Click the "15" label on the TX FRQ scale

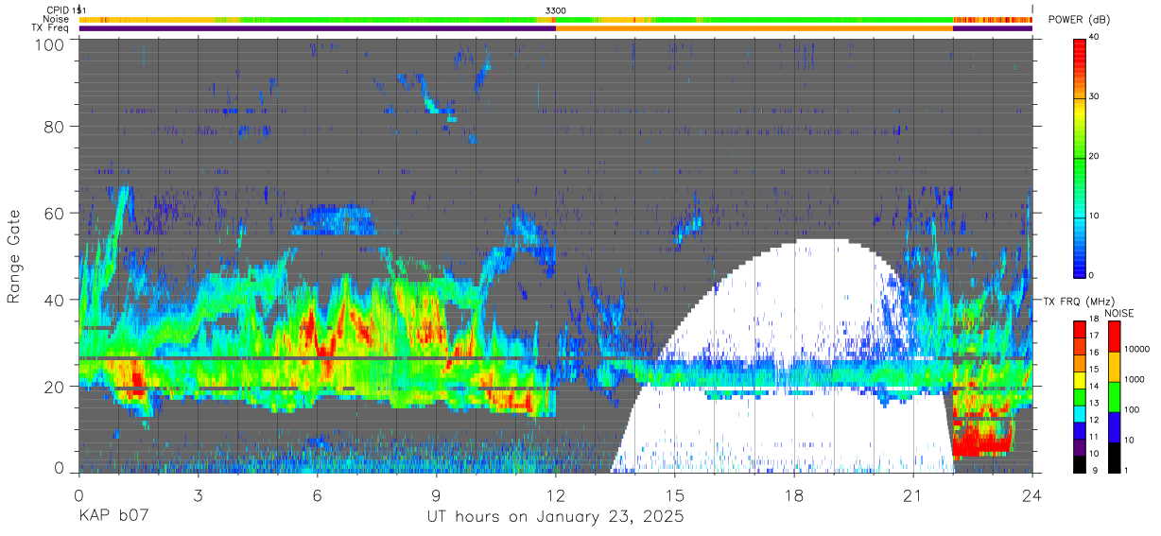(x=1094, y=371)
